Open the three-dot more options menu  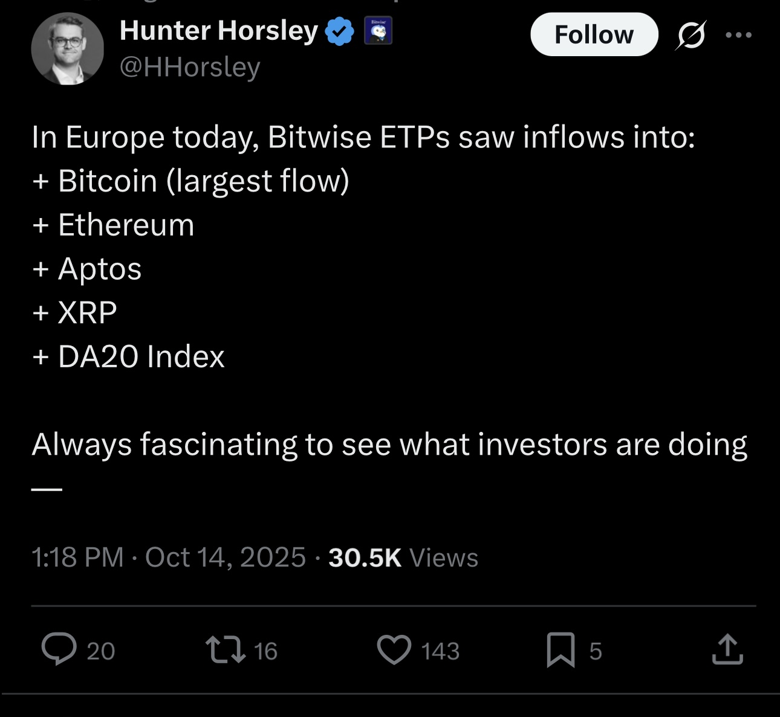(738, 35)
